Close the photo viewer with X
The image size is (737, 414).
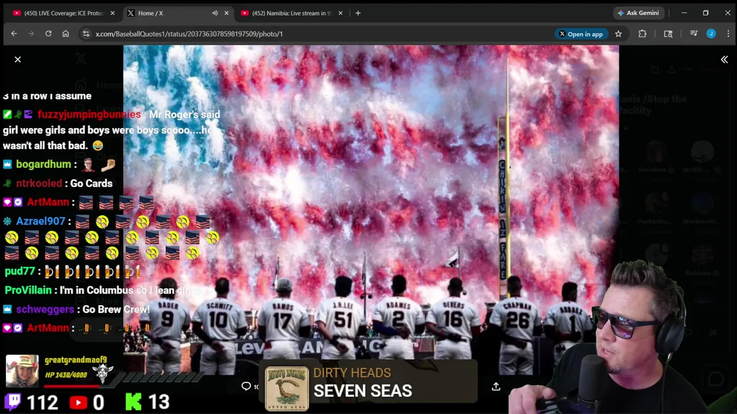coord(18,59)
